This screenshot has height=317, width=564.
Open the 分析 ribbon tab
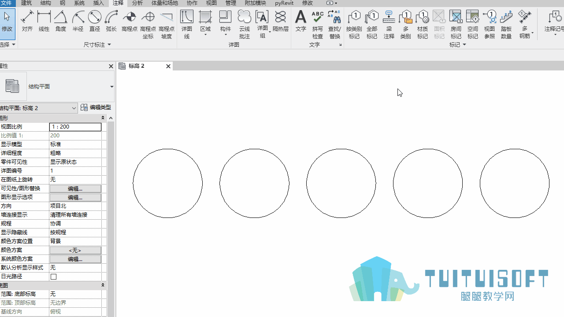[137, 3]
